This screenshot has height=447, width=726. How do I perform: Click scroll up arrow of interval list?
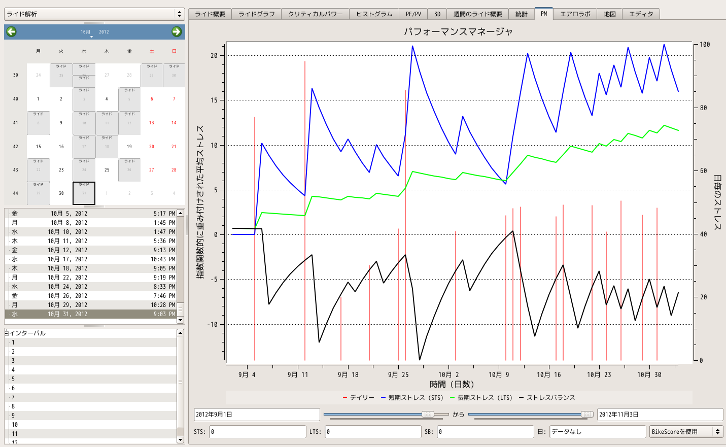point(180,333)
